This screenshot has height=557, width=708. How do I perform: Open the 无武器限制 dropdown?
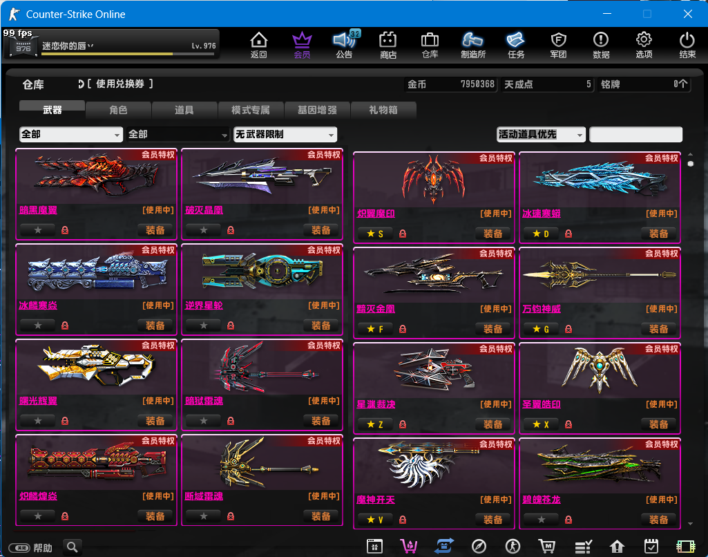285,134
